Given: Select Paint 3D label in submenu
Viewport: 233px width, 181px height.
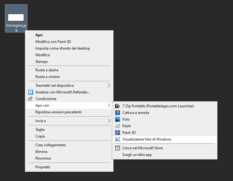Looking at the screenshot, I should point(129,133).
